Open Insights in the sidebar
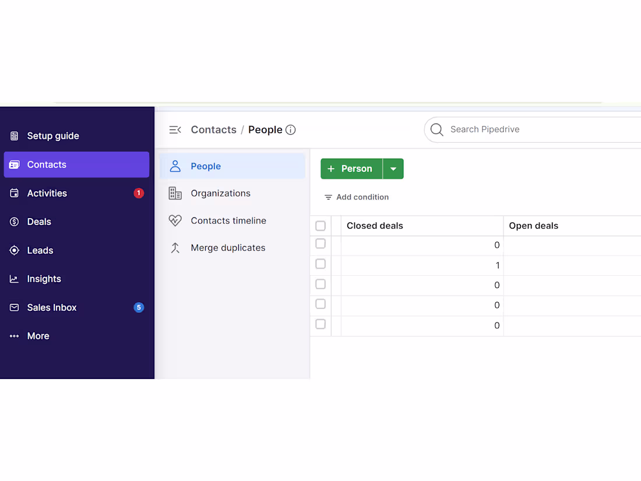This screenshot has width=641, height=481. click(77, 279)
